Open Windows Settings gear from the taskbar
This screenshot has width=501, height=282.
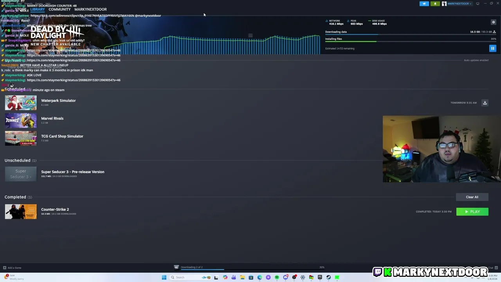tap(303, 277)
